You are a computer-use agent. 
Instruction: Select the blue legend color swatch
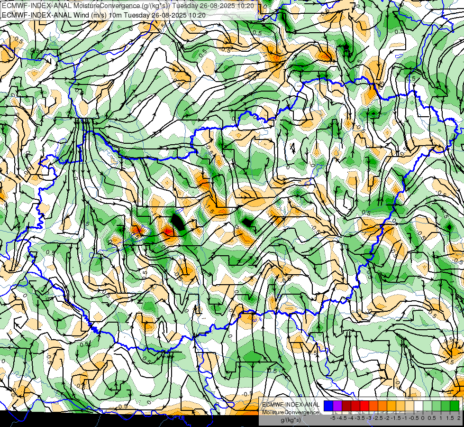pos(328,406)
